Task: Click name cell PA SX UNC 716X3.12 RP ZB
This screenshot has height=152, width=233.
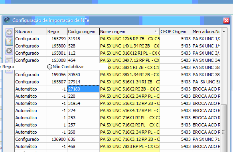Action: click(130, 139)
